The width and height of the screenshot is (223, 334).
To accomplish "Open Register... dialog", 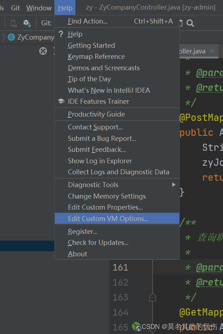I will (x=117, y=232).
